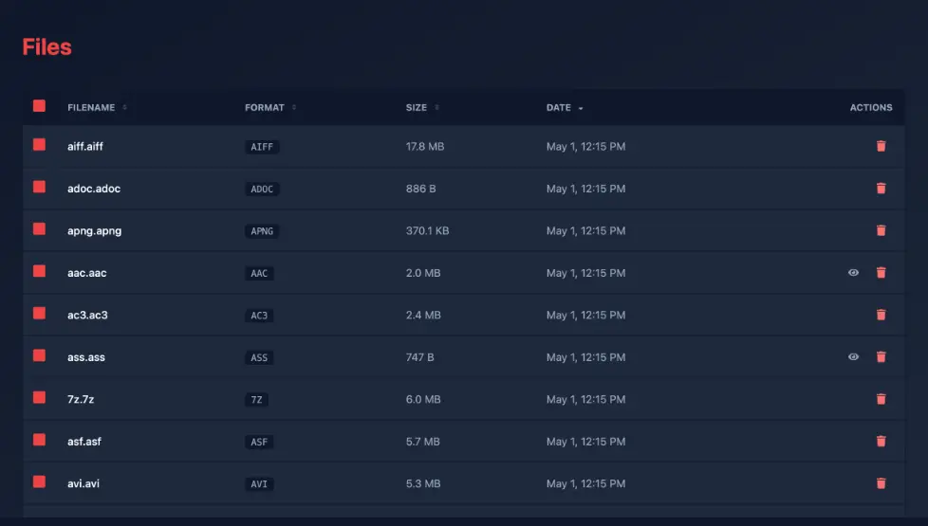Viewport: 928px width, 526px height.
Task: Click the 2.4 MB size value
Action: (422, 315)
